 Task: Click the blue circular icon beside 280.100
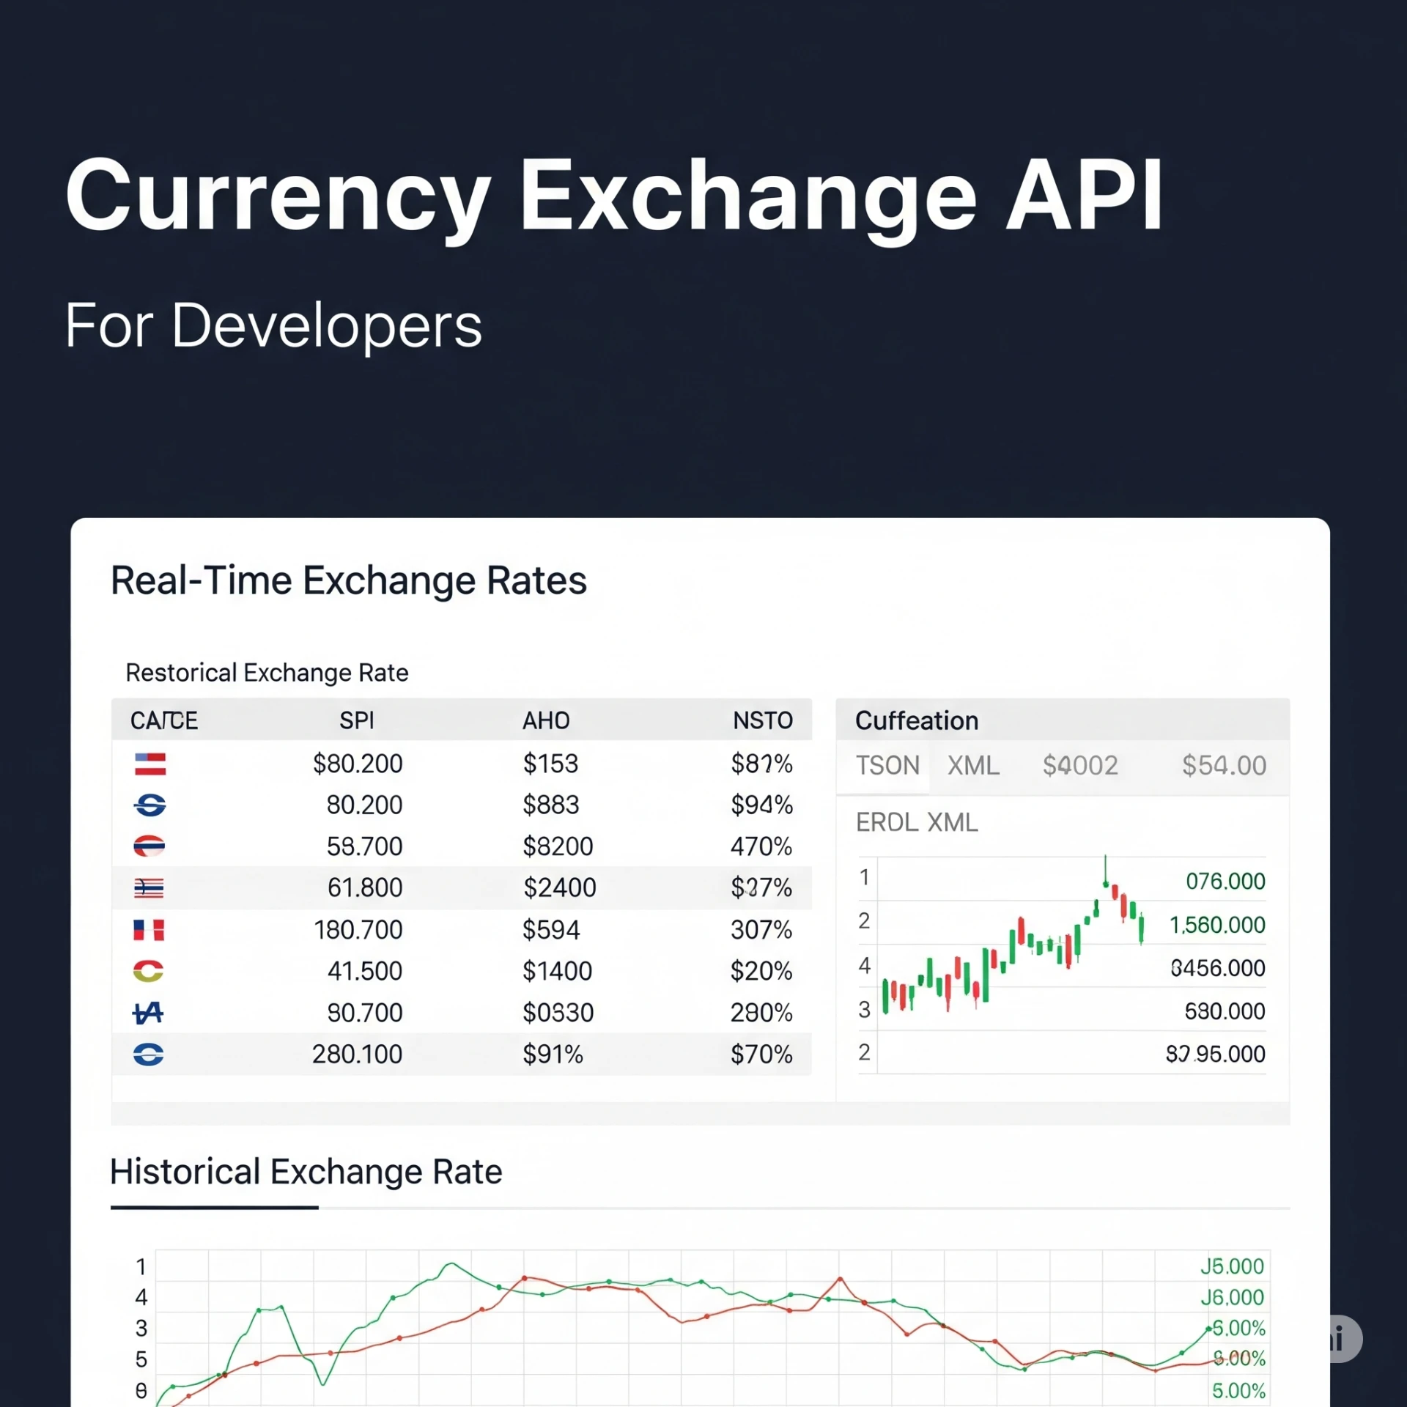pyautogui.click(x=148, y=1055)
